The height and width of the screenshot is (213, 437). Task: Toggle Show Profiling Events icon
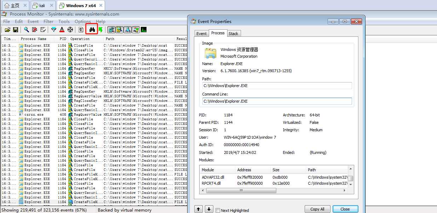(x=144, y=30)
